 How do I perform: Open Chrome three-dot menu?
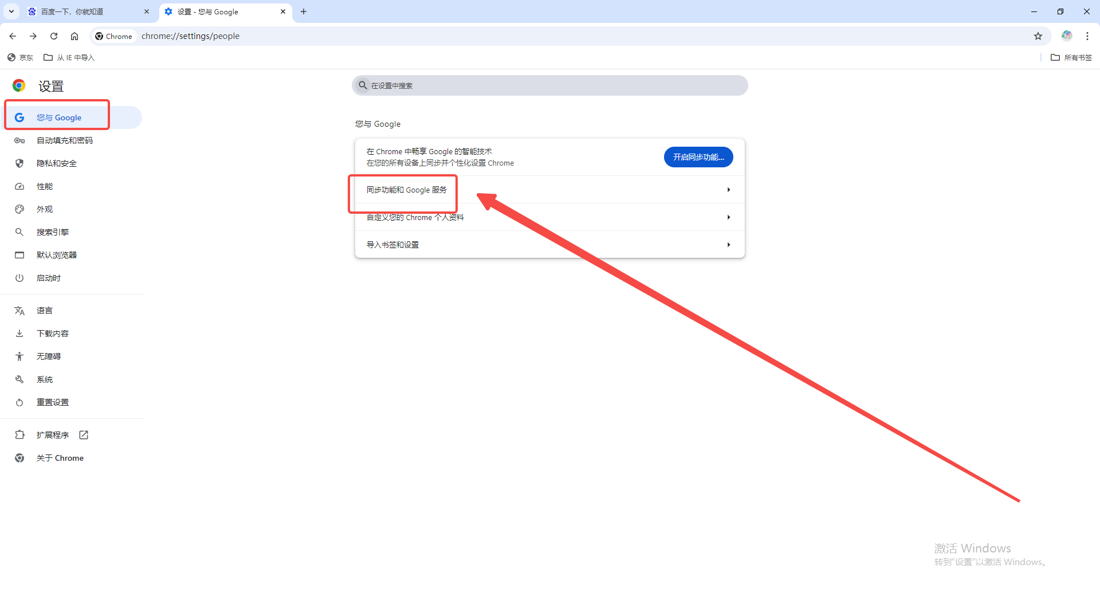[1087, 36]
